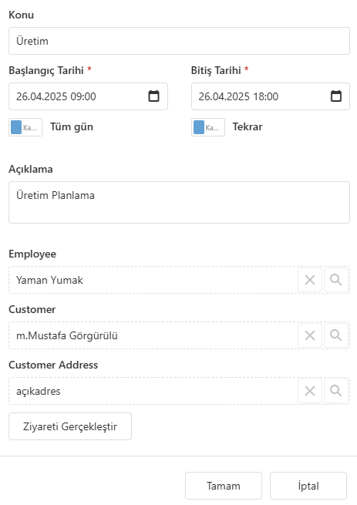
Task: Cancel the dialog with İptal
Action: [x=308, y=486]
